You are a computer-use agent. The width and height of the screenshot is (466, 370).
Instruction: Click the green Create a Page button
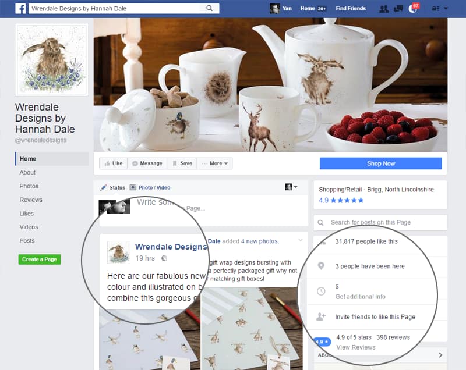pos(40,259)
